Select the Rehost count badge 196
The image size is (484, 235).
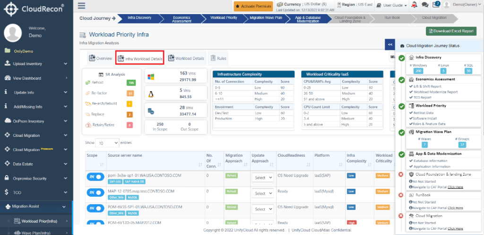[x=131, y=83]
